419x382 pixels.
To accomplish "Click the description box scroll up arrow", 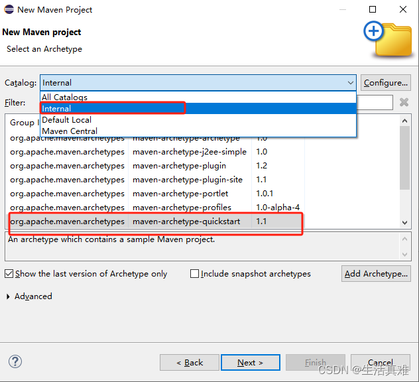I will click(x=404, y=239).
